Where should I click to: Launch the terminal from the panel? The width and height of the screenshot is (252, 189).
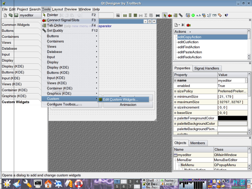38,184
